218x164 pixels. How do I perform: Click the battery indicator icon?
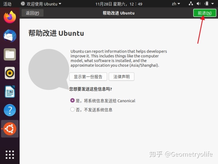(207, 4)
